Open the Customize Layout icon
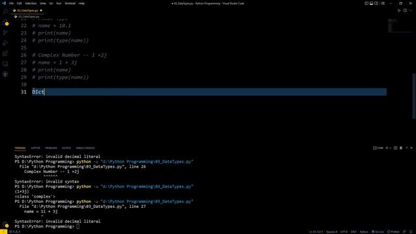This screenshot has width=416, height=234. (383, 3)
